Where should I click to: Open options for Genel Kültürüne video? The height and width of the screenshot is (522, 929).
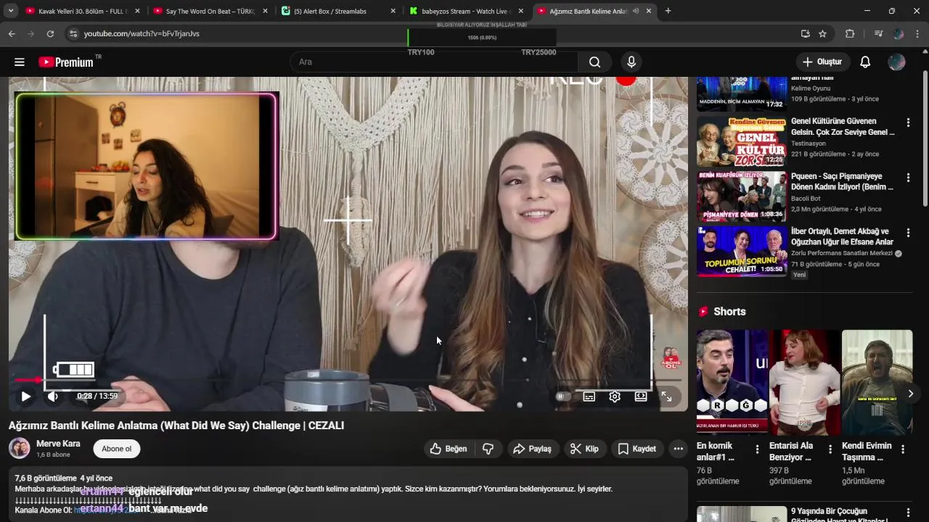coord(908,123)
